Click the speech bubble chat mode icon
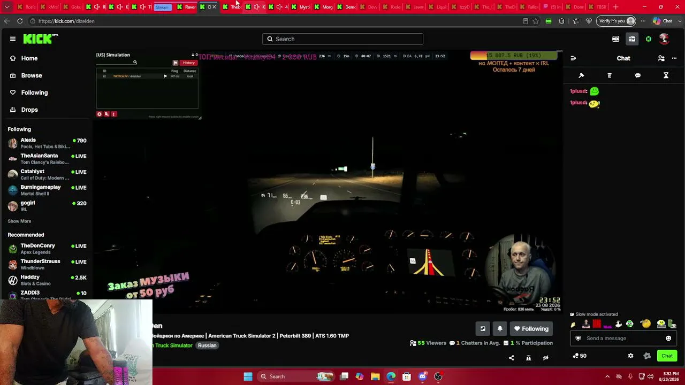Screen dimensions: 685x385 [x=638, y=75]
